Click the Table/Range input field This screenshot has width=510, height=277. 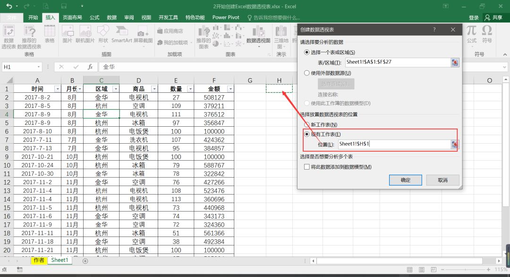398,62
